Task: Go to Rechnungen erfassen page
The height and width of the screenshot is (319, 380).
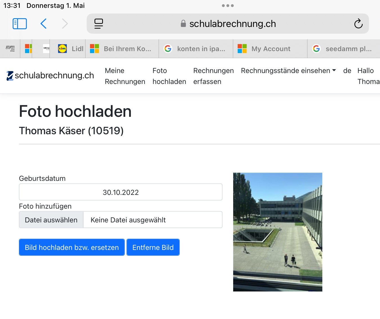Action: coord(213,76)
